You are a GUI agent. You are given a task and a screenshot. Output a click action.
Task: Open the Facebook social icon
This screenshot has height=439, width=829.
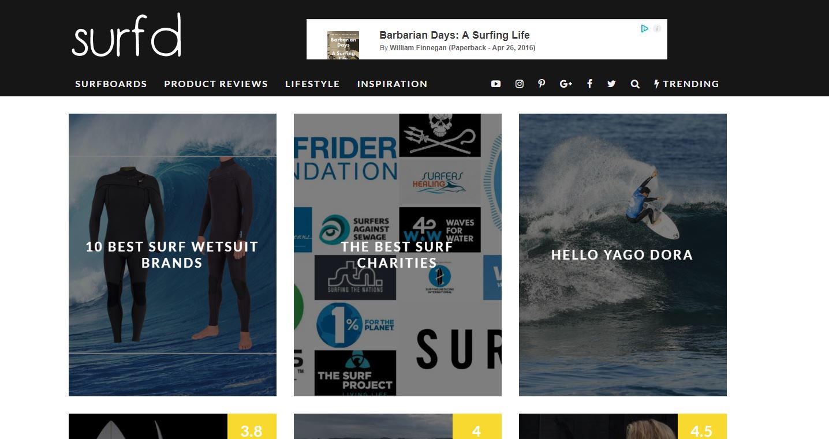[x=589, y=84]
